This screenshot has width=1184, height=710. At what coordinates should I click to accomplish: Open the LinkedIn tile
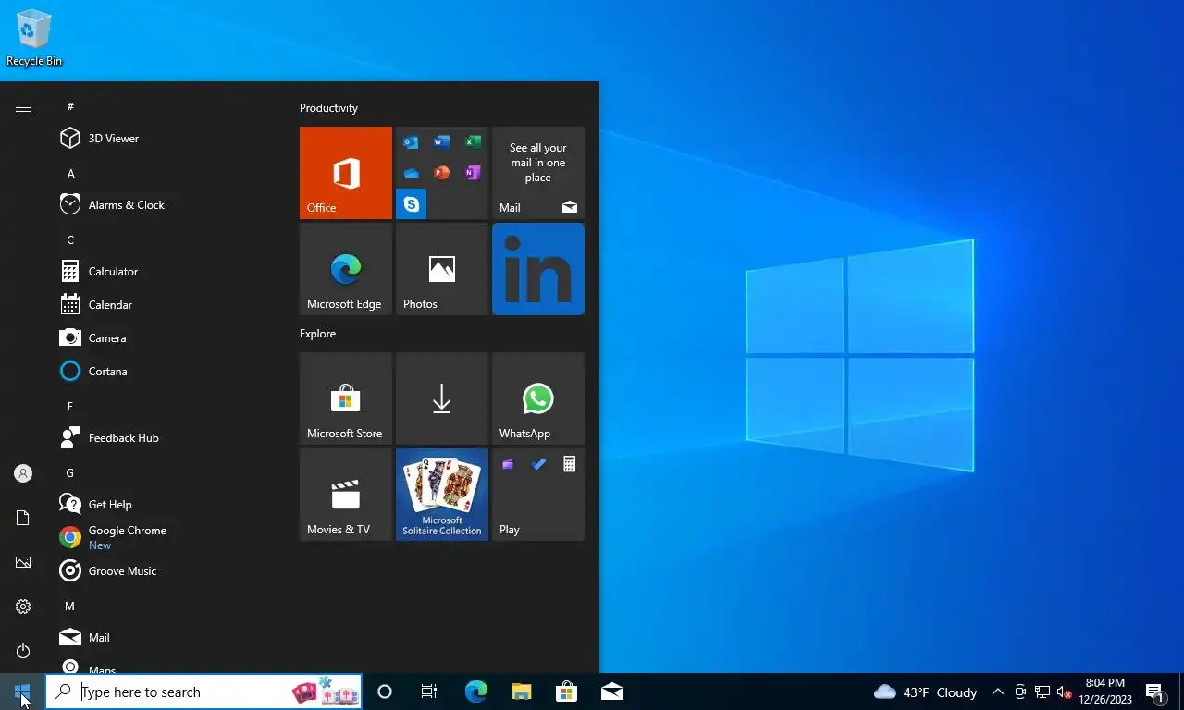(x=538, y=269)
